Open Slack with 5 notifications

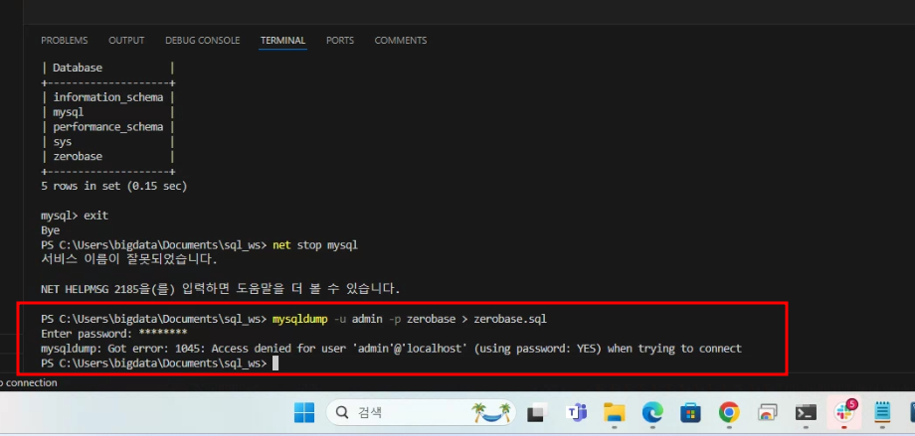pyautogui.click(x=843, y=411)
